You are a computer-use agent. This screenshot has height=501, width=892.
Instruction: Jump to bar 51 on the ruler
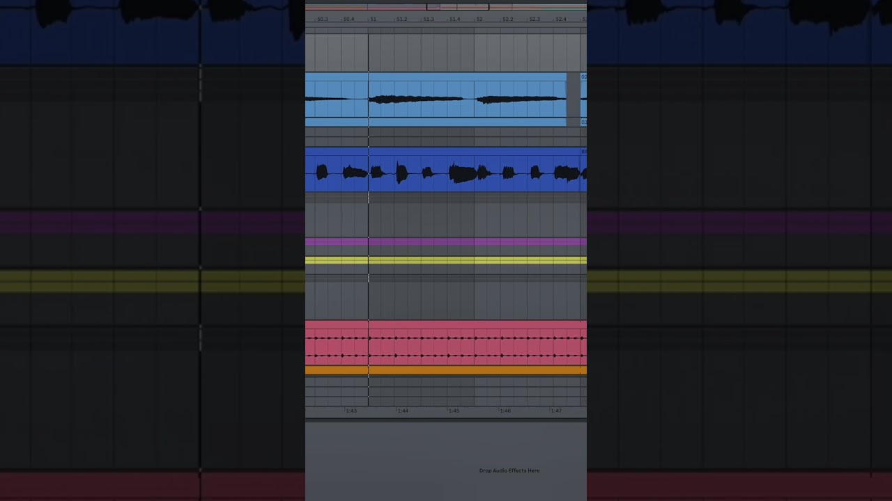tap(373, 19)
